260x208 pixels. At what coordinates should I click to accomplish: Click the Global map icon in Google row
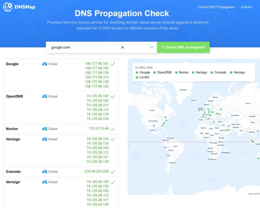[x=45, y=64]
